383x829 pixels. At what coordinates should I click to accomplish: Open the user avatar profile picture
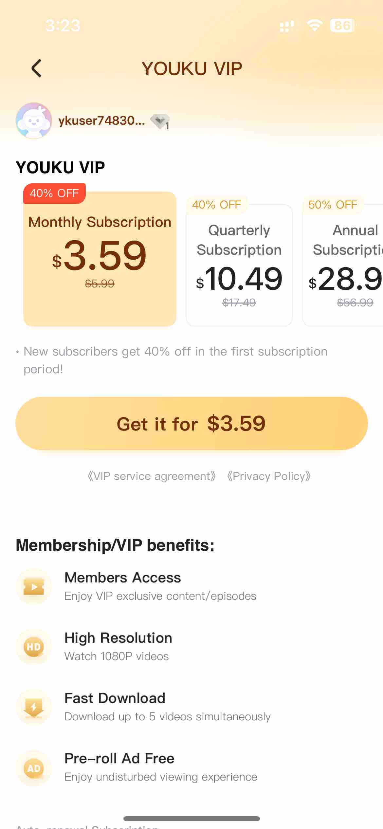coord(34,121)
